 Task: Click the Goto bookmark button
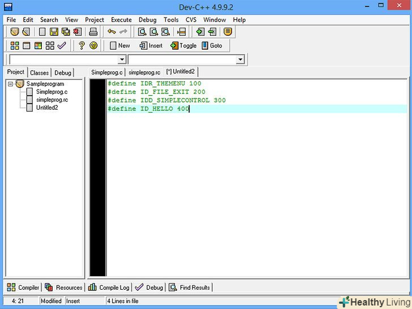(212, 46)
